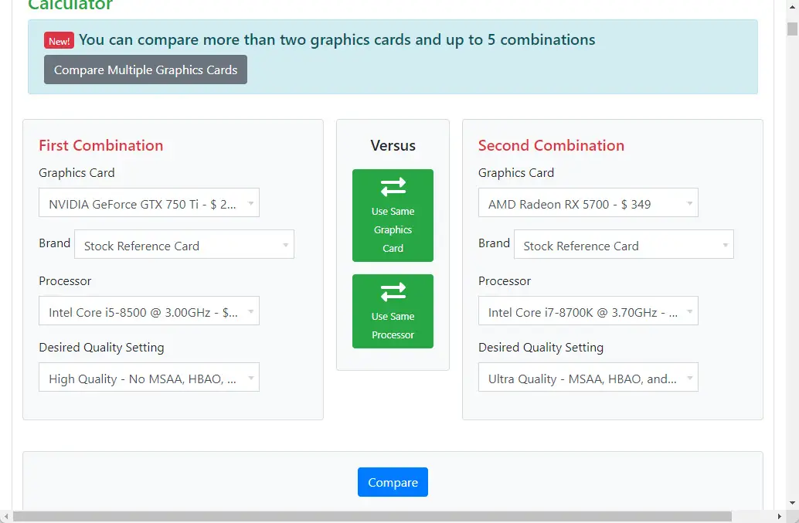Click Brand label in Second Combination
The width and height of the screenshot is (799, 523).
pyautogui.click(x=494, y=243)
